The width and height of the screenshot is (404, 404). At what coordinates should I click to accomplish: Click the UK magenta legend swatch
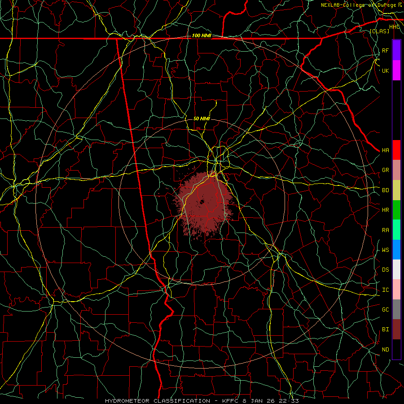tap(396, 70)
